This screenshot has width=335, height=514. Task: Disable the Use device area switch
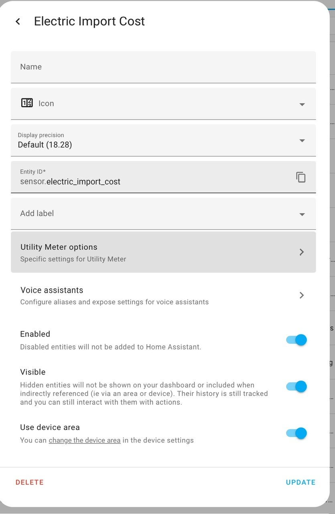pyautogui.click(x=296, y=433)
